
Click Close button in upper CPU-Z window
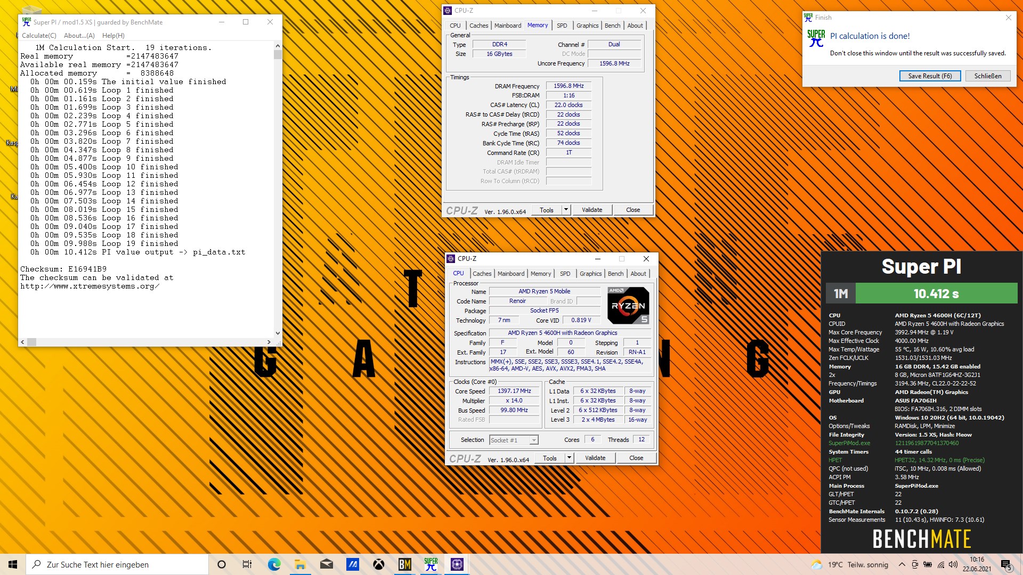coord(633,210)
